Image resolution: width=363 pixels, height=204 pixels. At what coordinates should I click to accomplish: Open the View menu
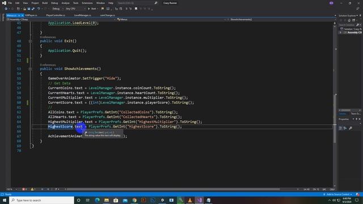coord(25,3)
